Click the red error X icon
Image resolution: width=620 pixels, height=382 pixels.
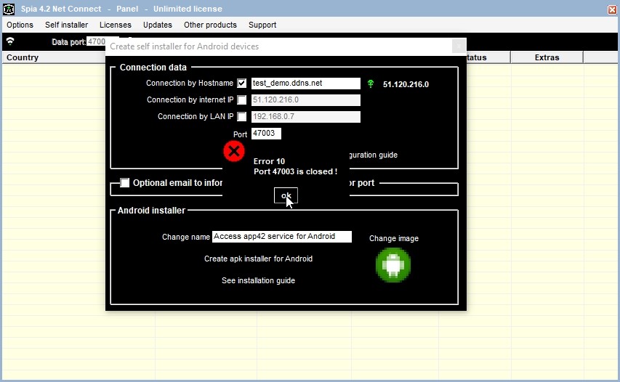[234, 151]
